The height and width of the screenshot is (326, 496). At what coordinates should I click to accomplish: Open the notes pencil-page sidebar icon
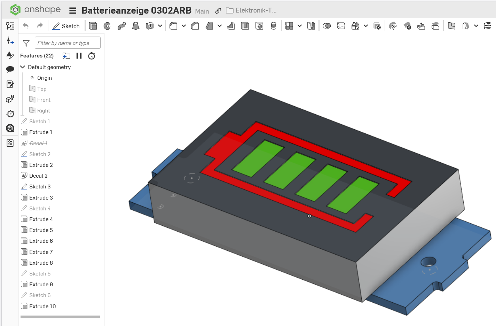pos(10,84)
